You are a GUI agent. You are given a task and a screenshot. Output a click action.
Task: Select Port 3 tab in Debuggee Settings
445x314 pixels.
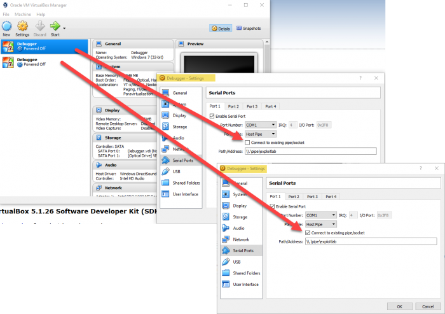(x=313, y=197)
